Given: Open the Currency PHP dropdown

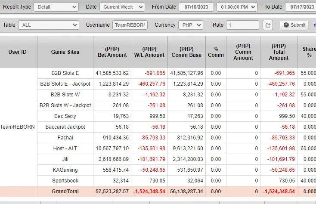Looking at the screenshot, I should pos(191,25).
